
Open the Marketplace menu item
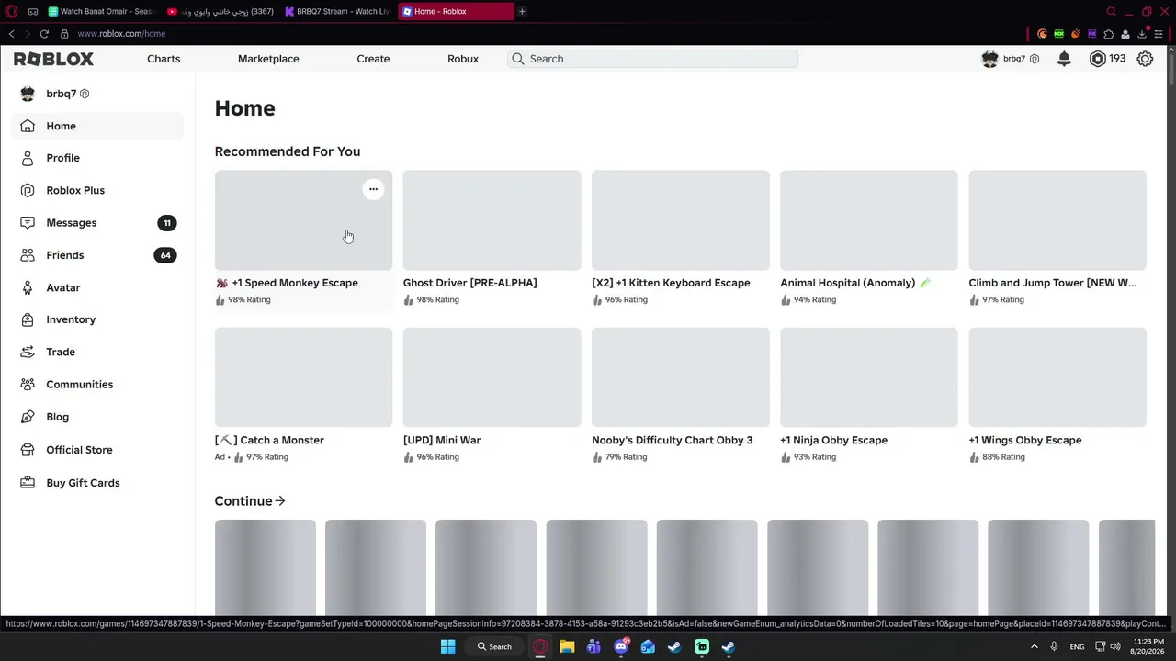(268, 59)
